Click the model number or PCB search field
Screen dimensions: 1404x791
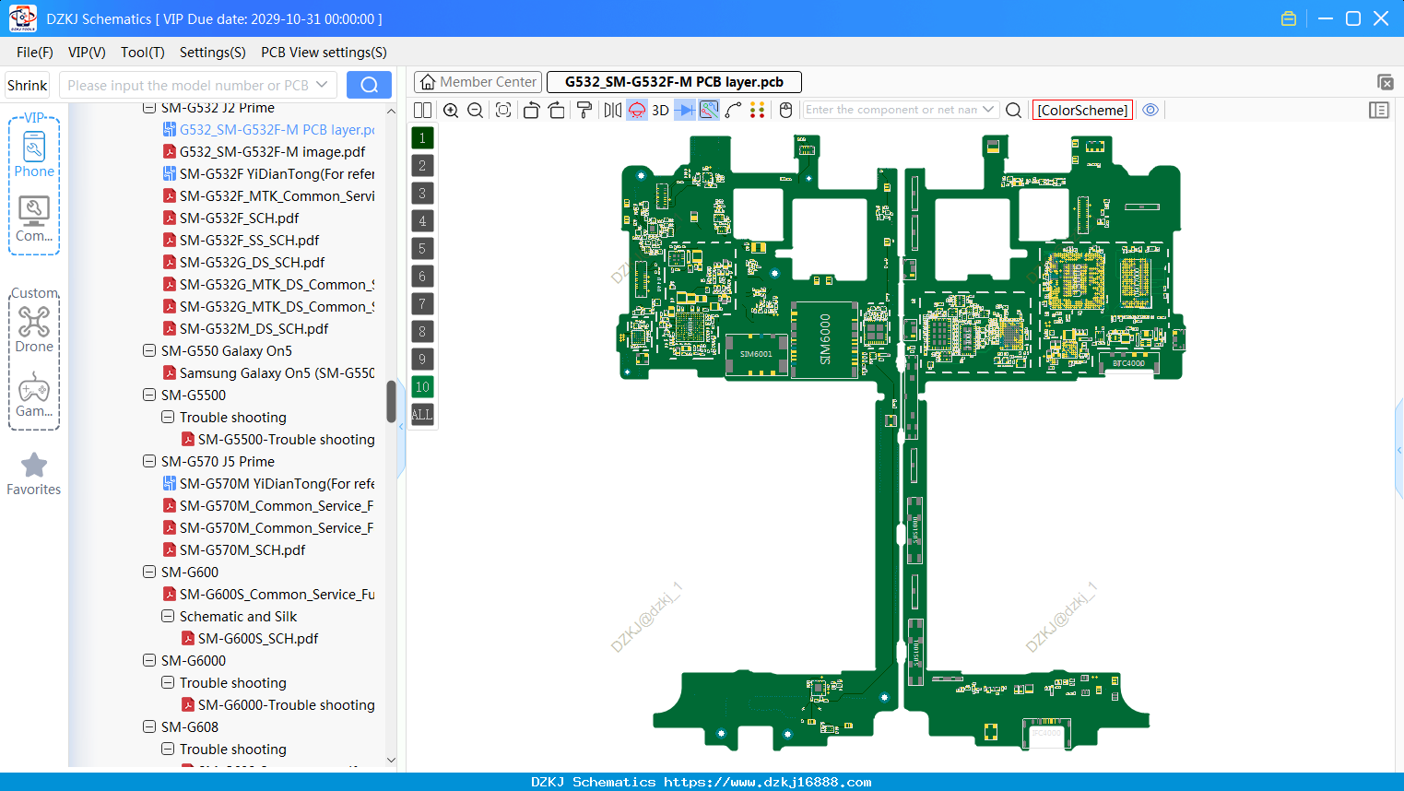[187, 85]
